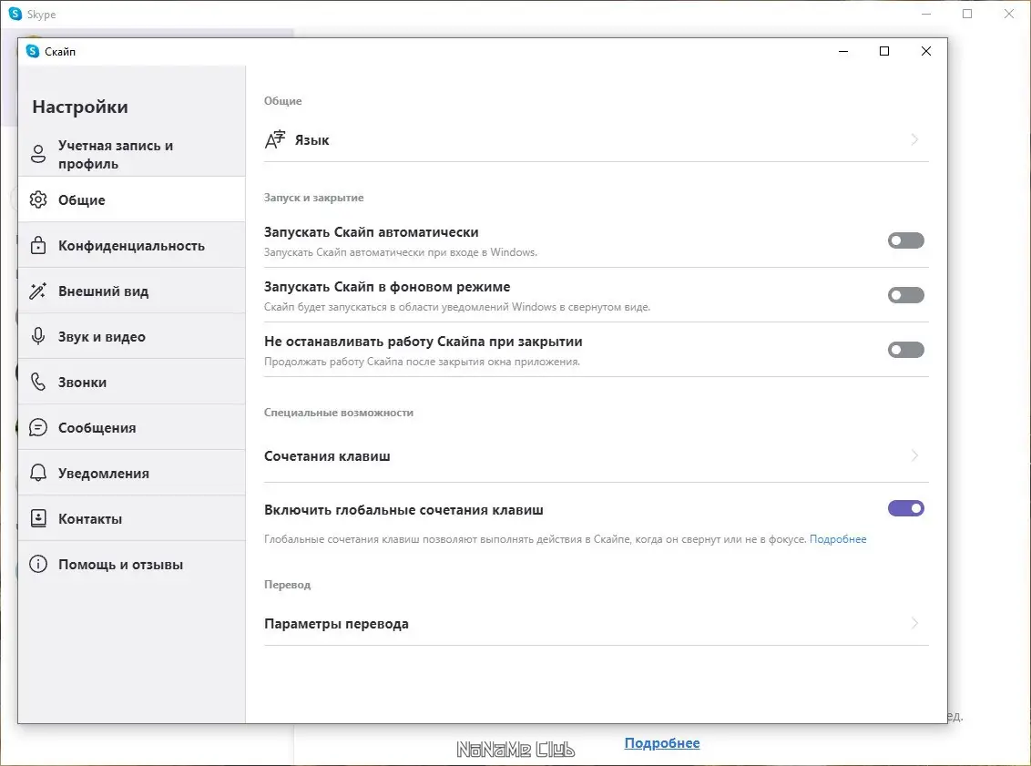This screenshot has width=1031, height=766.
Task: Click the microphone icon for Звук и видео
Action: (38, 337)
